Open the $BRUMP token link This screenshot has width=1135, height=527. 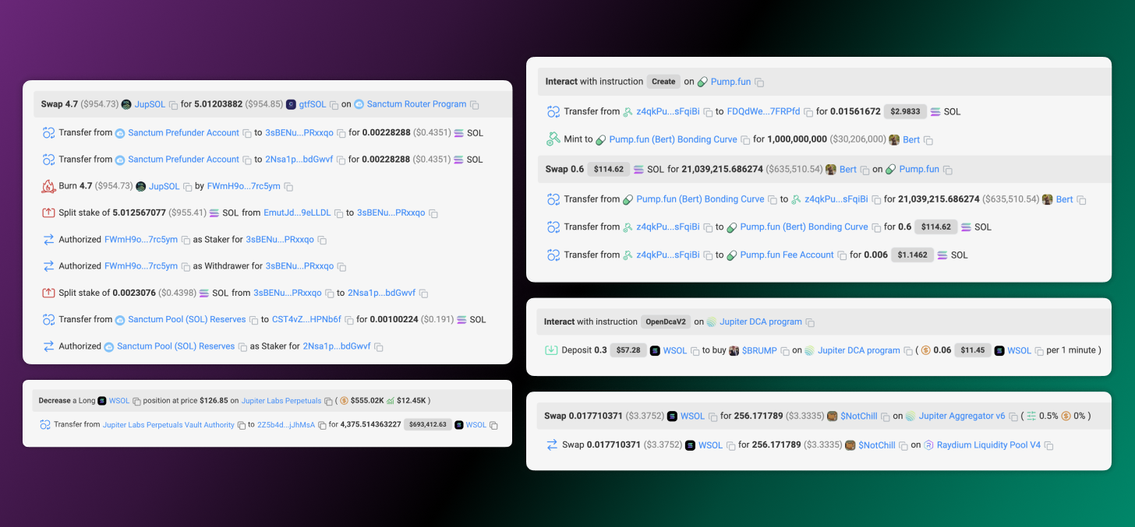tap(760, 350)
